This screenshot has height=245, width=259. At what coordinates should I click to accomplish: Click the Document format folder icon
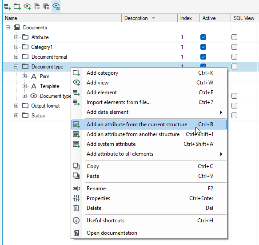point(25,57)
